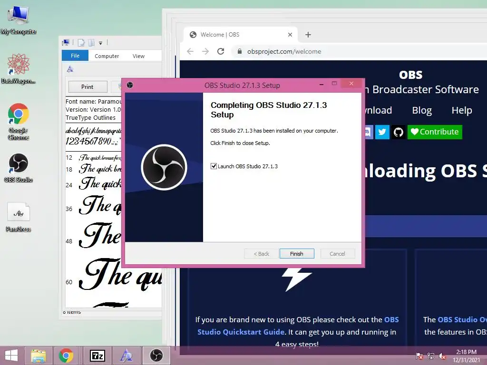
Task: Click Finish to close Setup
Action: point(297,254)
